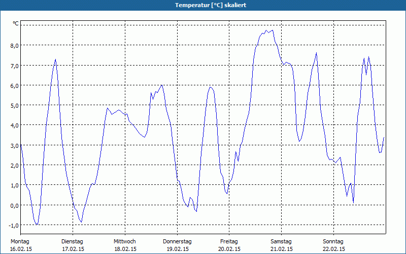
Task: Click the 6,0 y-axis tick label
Action: [x=14, y=85]
